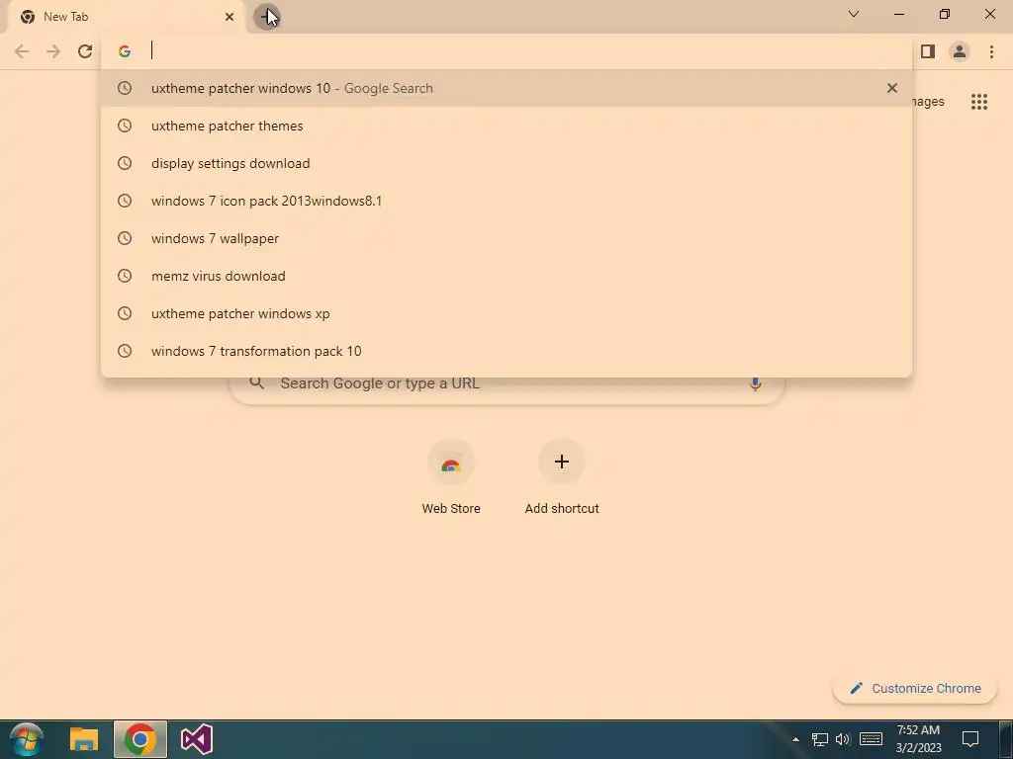Open the profile avatar menu
Screen dimensions: 1013x759
click(960, 51)
